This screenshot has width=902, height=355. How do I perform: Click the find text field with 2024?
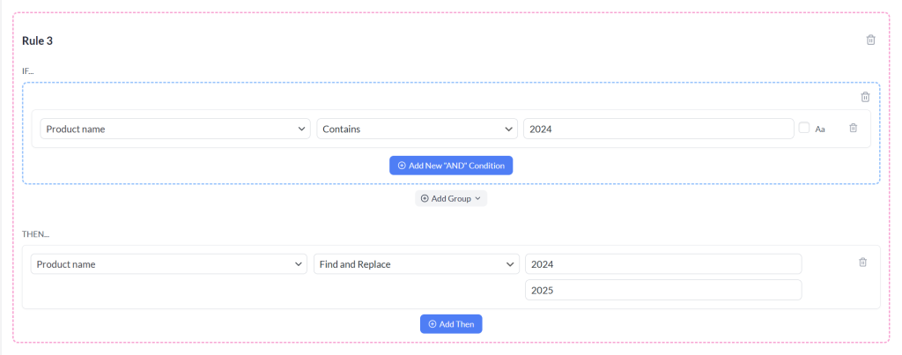(x=663, y=264)
